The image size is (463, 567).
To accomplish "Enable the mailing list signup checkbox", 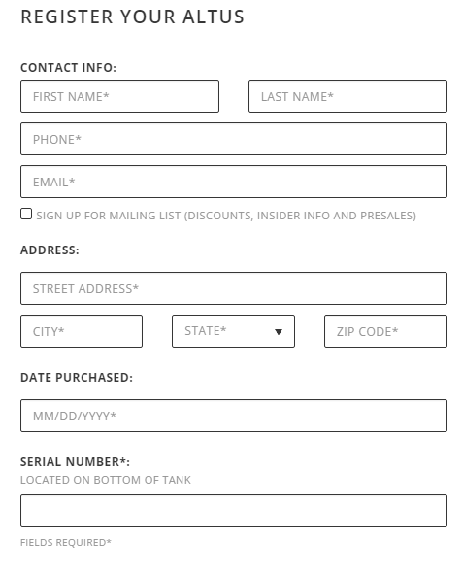I will [x=26, y=214].
